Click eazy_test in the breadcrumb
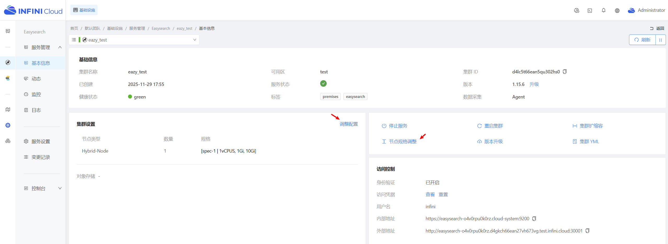 pyautogui.click(x=185, y=28)
